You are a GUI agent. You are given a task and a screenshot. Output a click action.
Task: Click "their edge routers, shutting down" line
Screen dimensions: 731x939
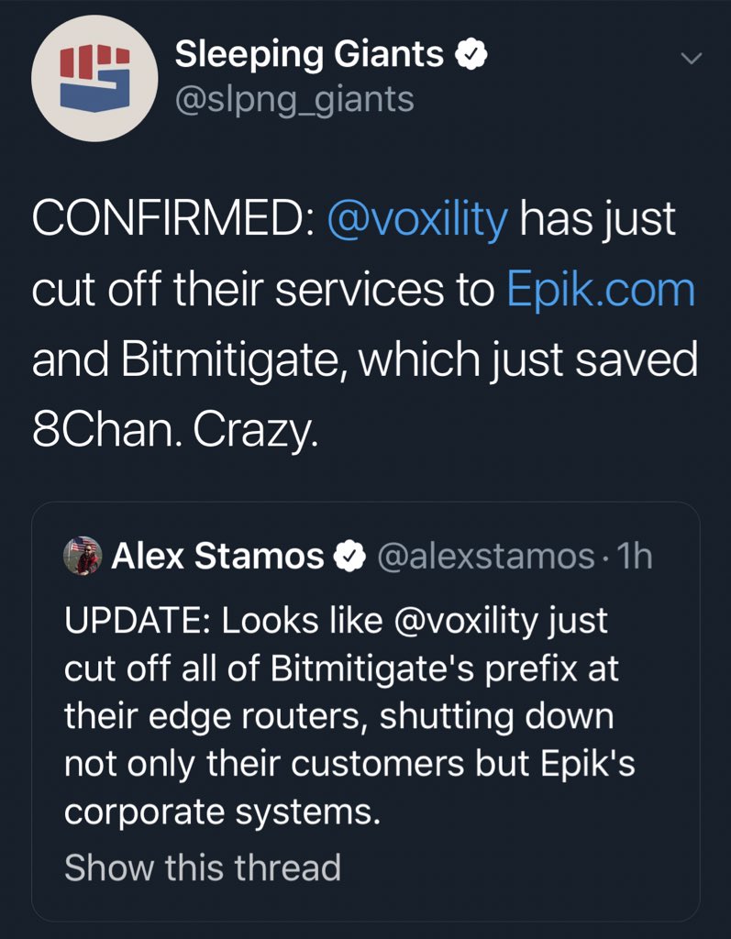[x=338, y=718]
